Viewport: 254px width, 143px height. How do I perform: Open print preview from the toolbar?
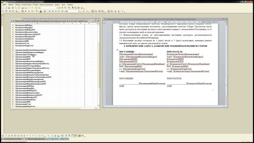tap(25, 8)
